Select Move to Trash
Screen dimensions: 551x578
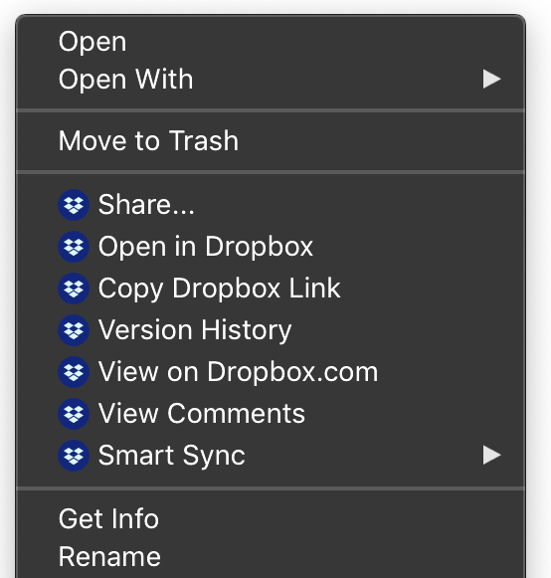[x=271, y=141]
